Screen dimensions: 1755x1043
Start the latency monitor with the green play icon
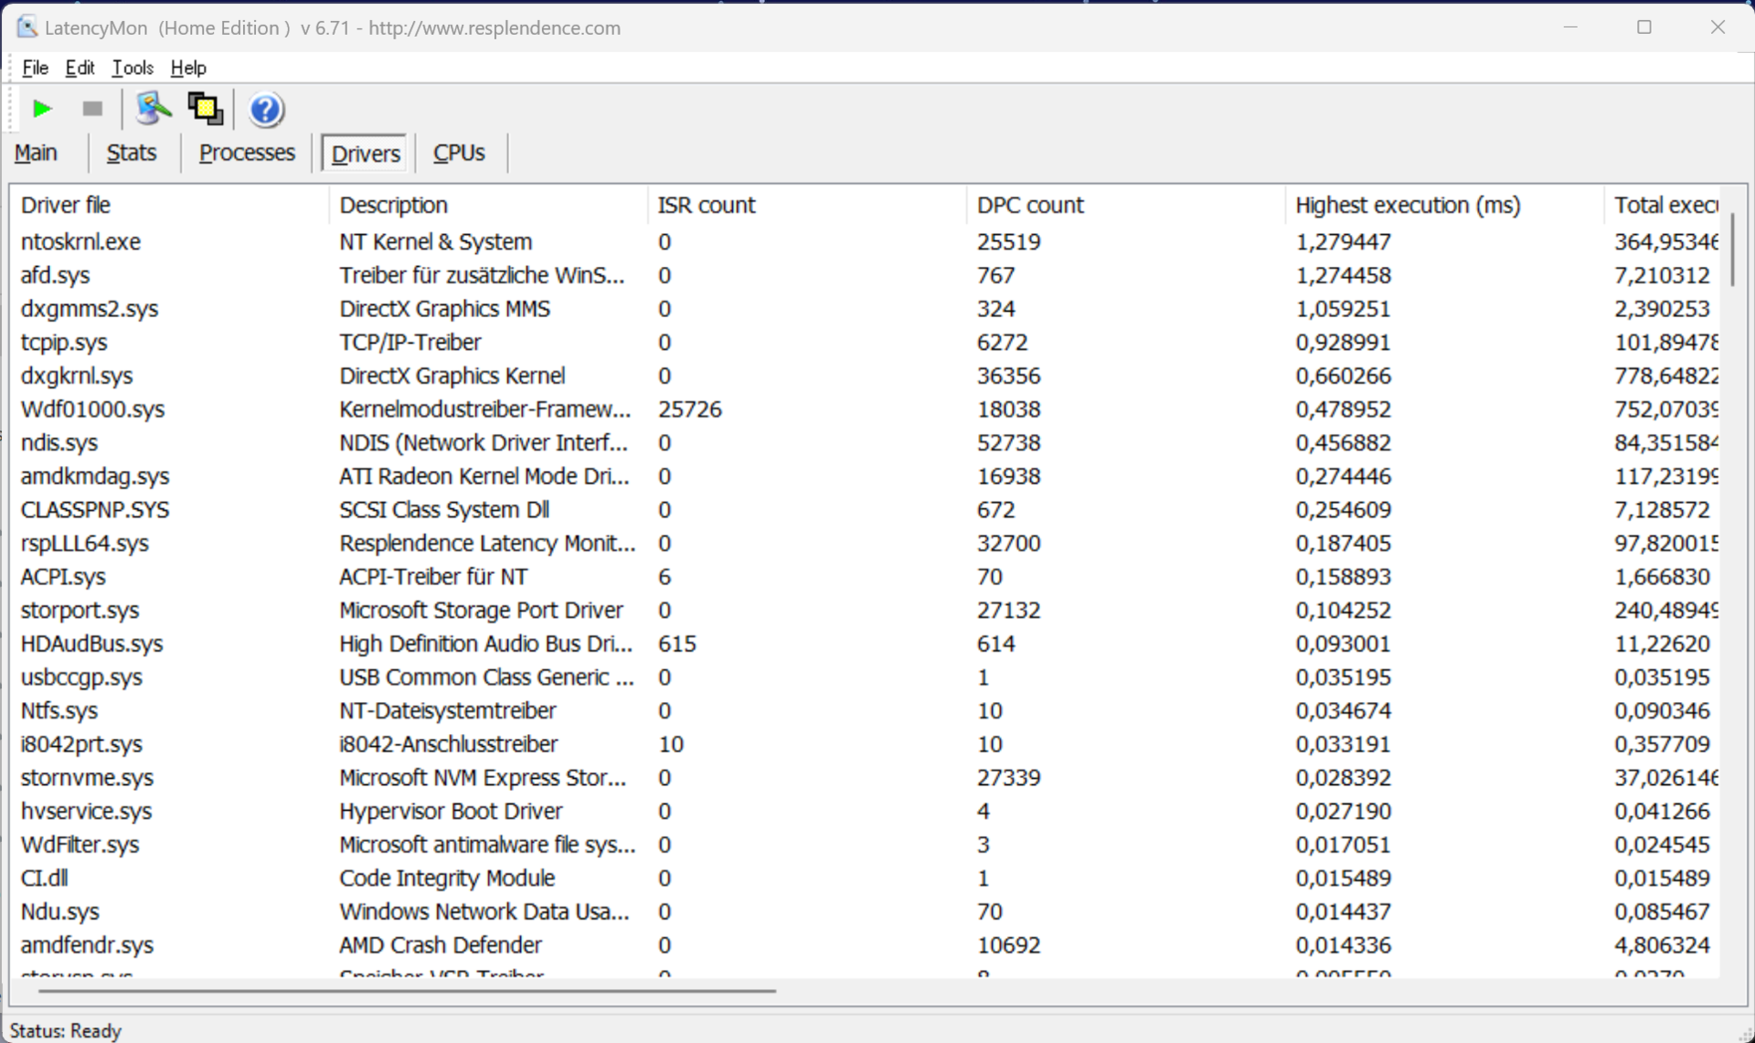point(41,109)
